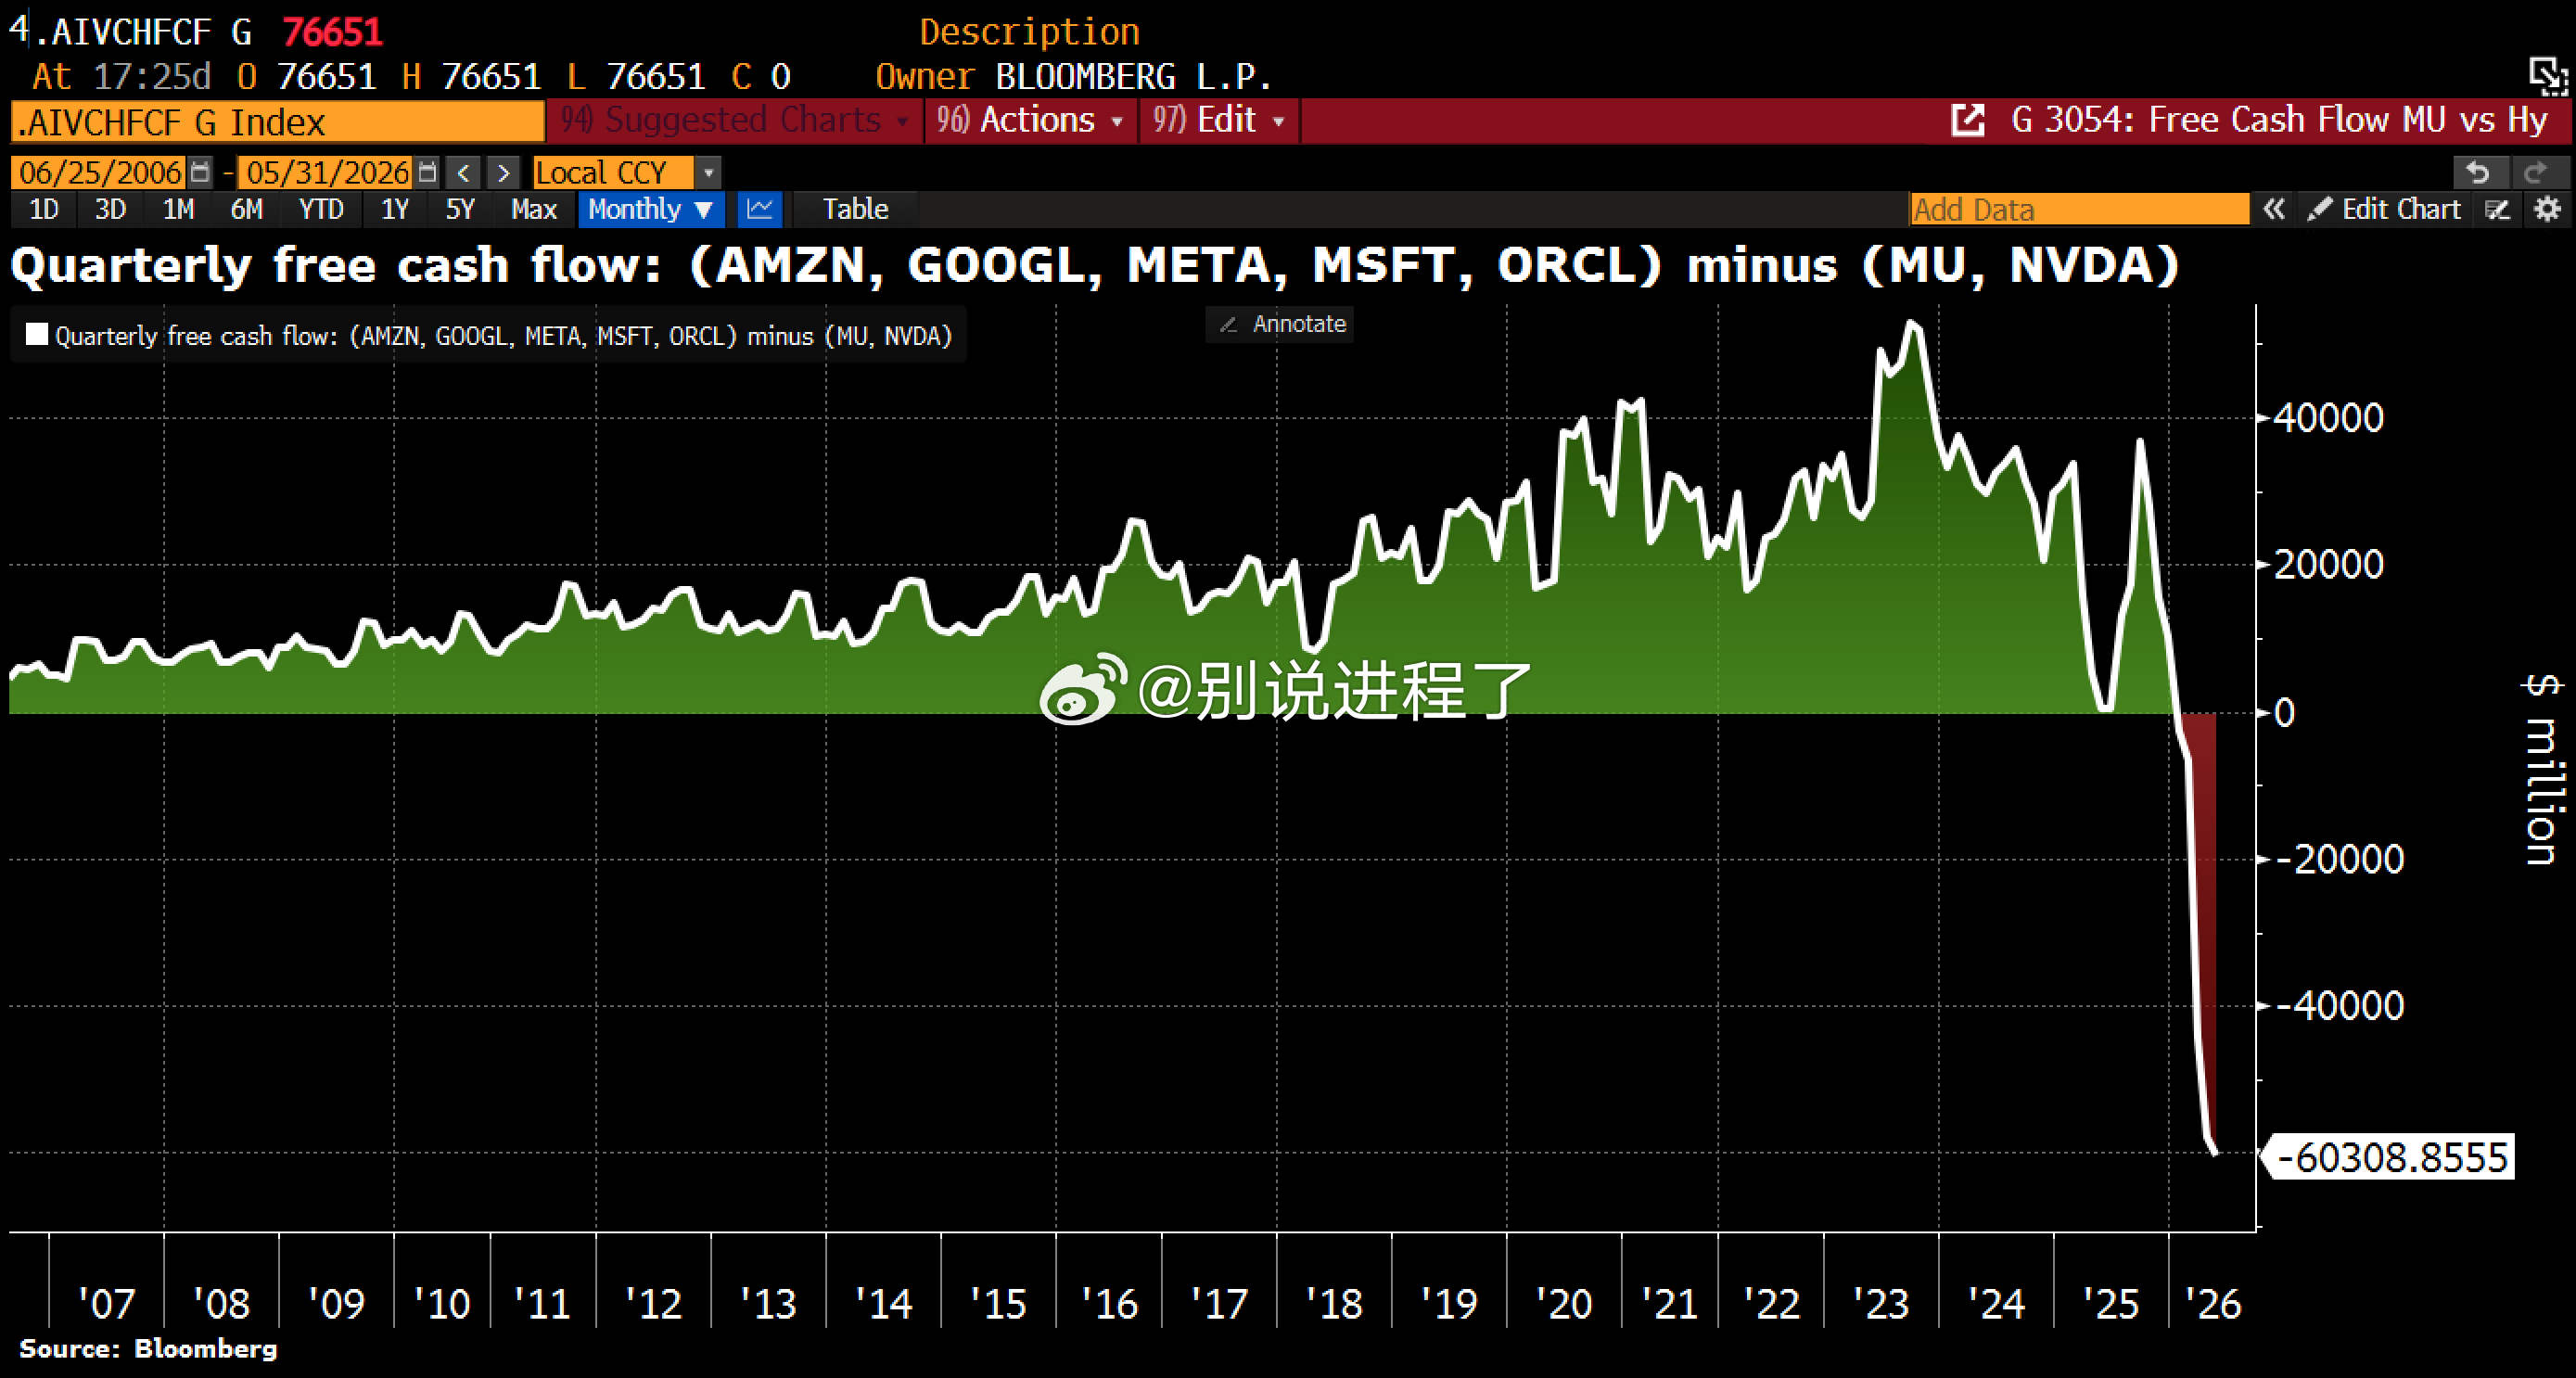
Task: Click the Add Data input field
Action: click(x=2079, y=209)
